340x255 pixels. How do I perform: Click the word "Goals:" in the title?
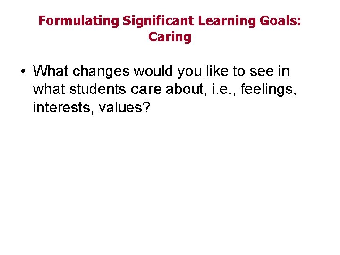point(283,21)
